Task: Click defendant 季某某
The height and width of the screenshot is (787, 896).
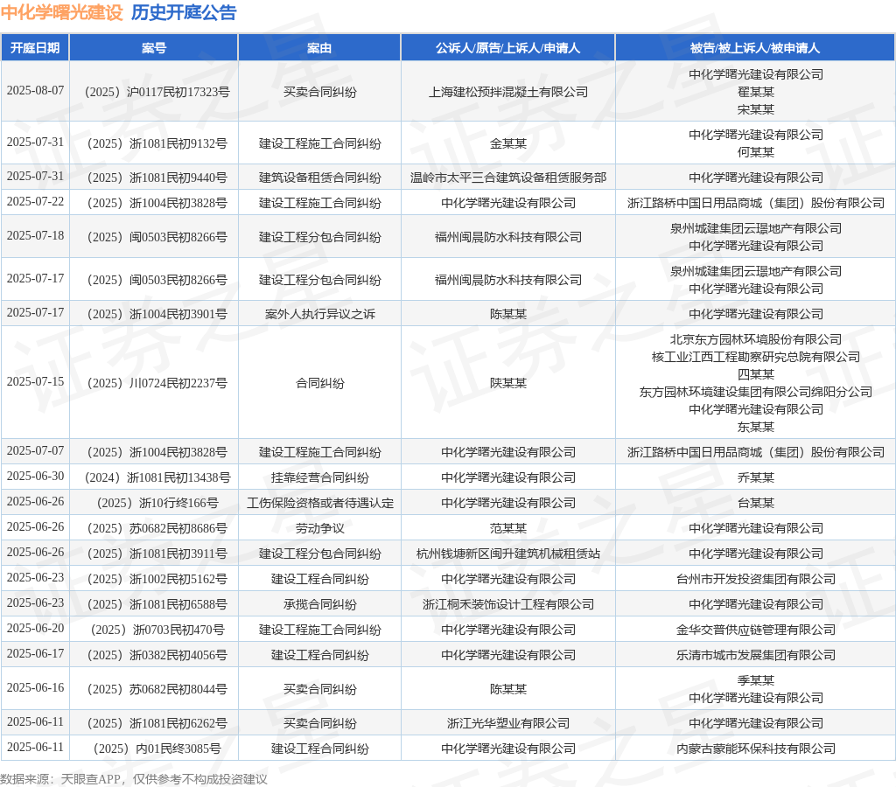Action: tap(755, 680)
